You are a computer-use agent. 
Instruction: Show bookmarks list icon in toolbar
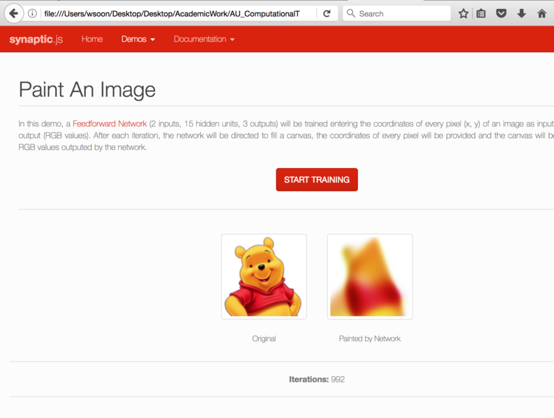pyautogui.click(x=481, y=13)
